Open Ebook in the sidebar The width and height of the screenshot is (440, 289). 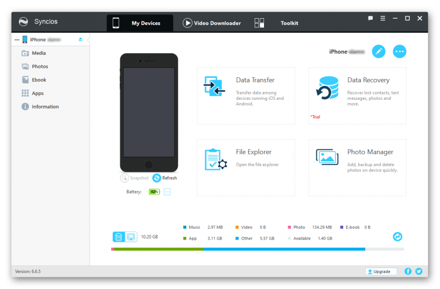tap(39, 80)
